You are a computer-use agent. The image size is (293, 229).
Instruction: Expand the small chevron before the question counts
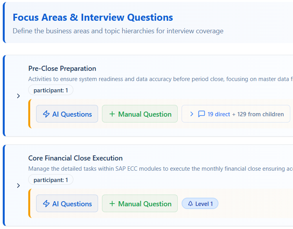192,114
